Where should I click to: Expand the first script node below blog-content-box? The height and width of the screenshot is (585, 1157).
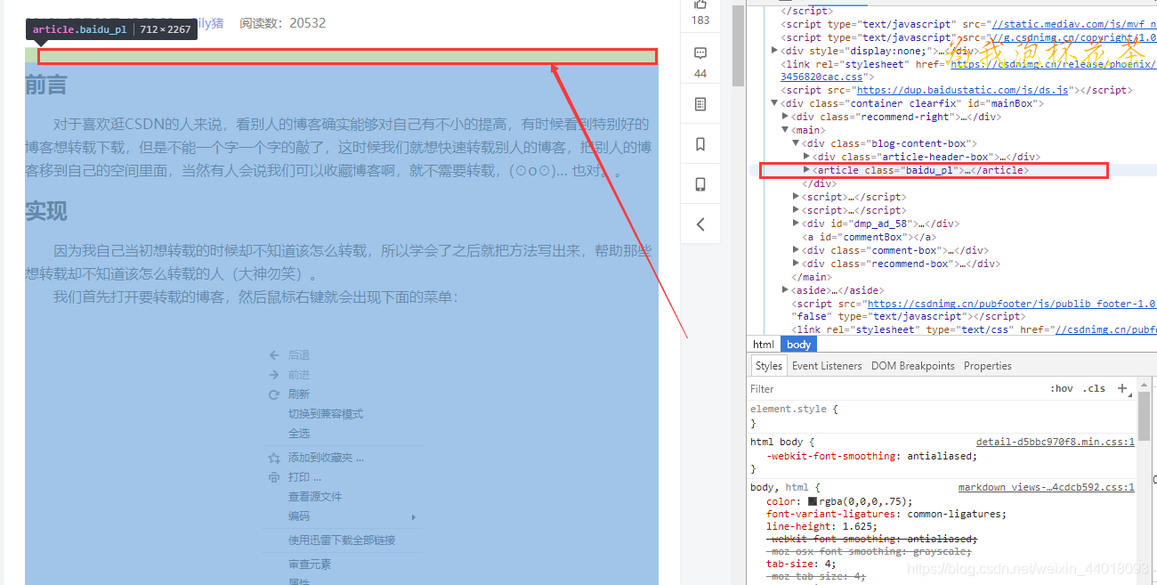click(796, 197)
